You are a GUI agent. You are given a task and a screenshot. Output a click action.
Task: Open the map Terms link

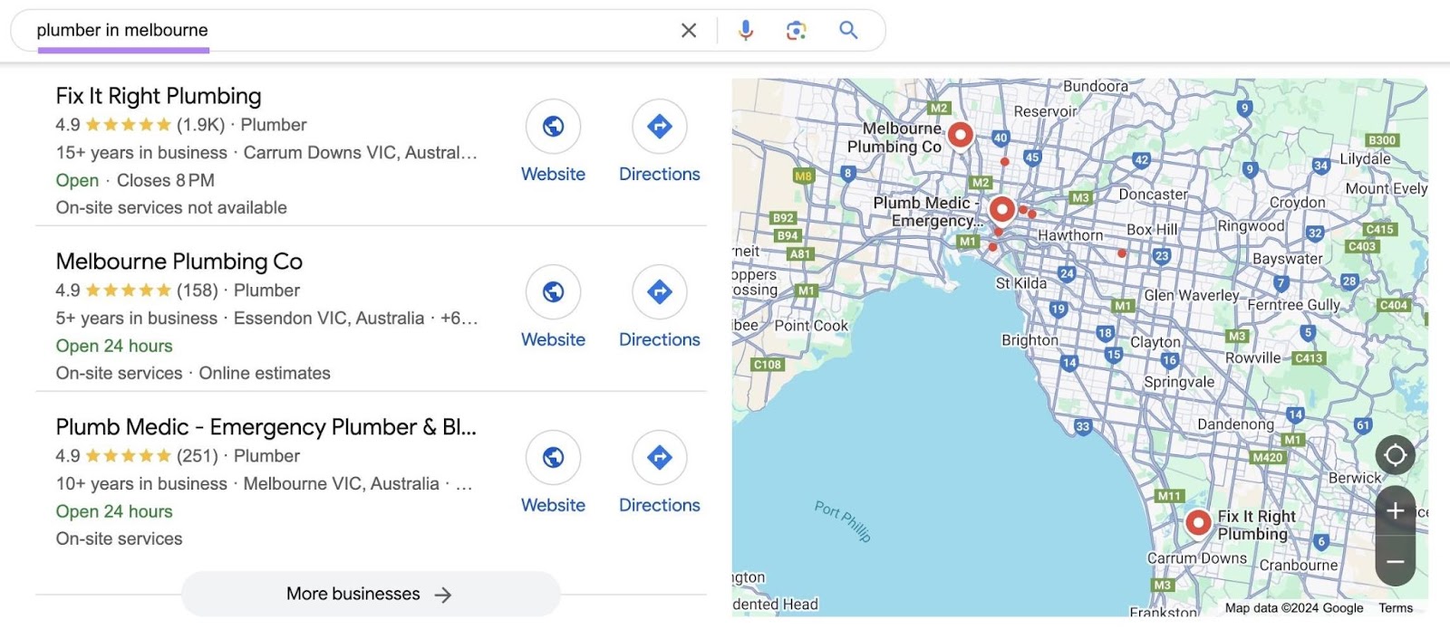(1396, 608)
